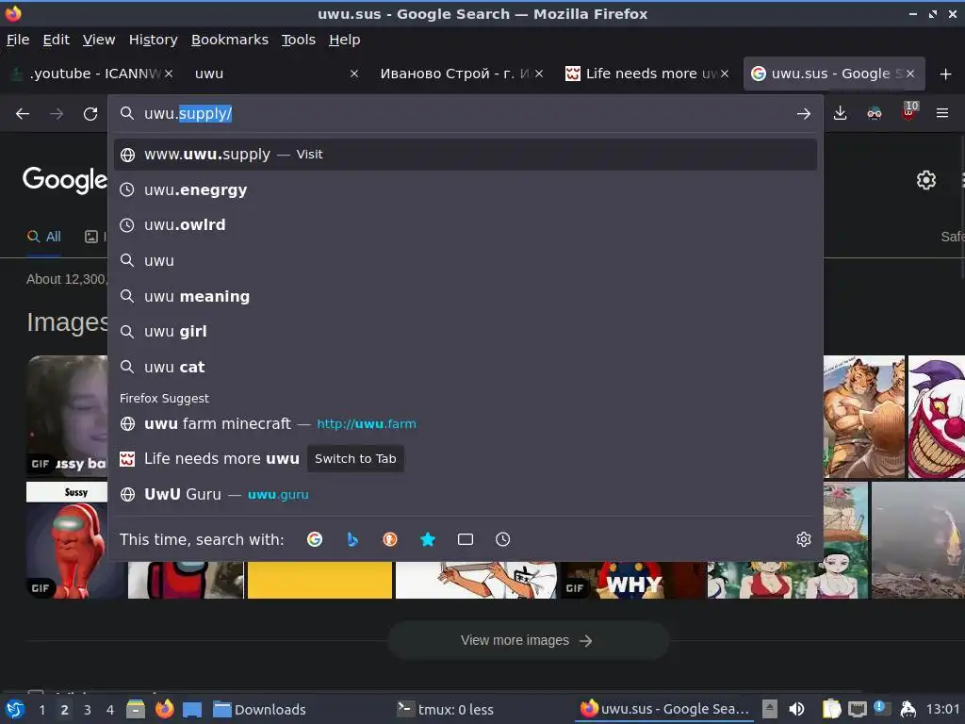Open the File menu
965x724 pixels.
(18, 40)
